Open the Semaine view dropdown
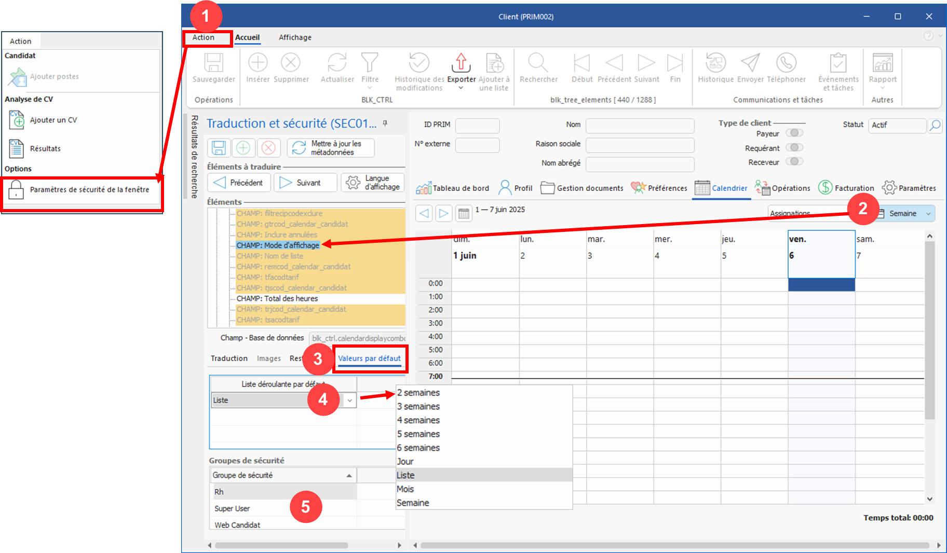Viewport: 947px width, 553px height. pos(928,214)
